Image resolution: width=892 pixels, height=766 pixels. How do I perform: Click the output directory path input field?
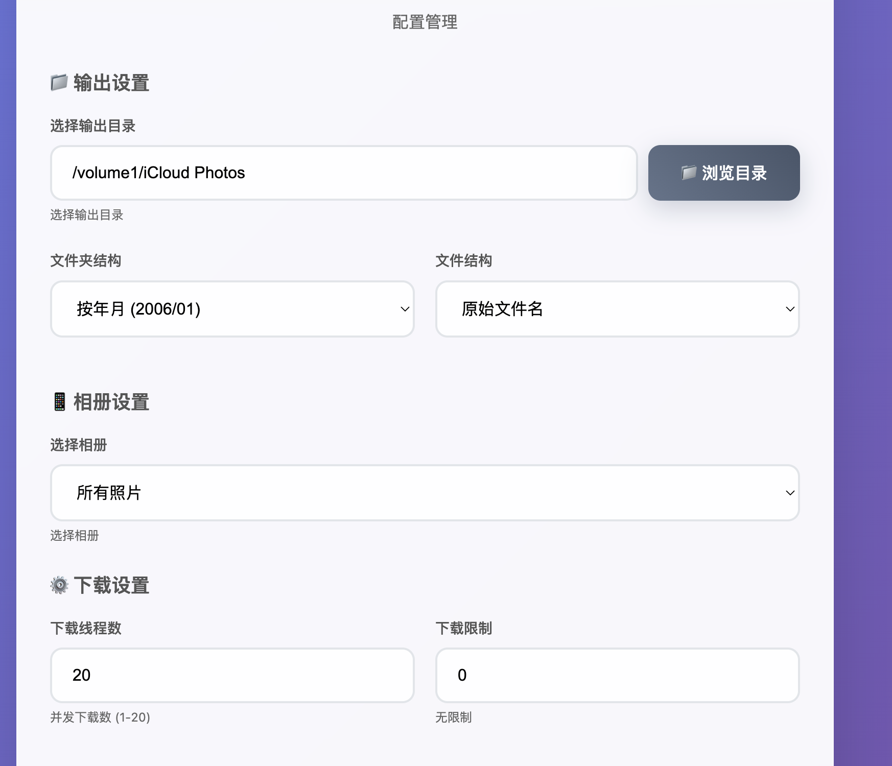click(x=344, y=173)
